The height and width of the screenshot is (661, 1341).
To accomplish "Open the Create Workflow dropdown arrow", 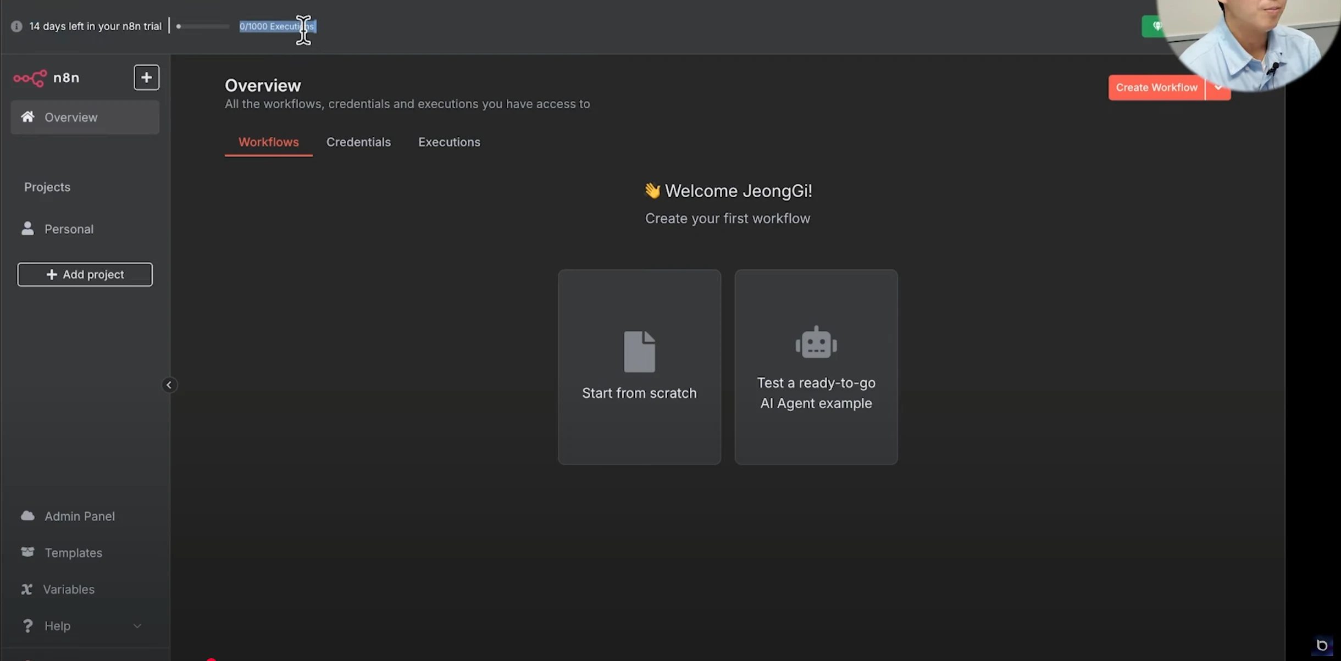I will point(1218,87).
